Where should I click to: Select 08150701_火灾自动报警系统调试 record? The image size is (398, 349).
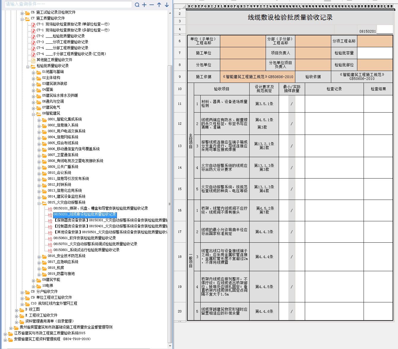pyautogui.click(x=95, y=244)
